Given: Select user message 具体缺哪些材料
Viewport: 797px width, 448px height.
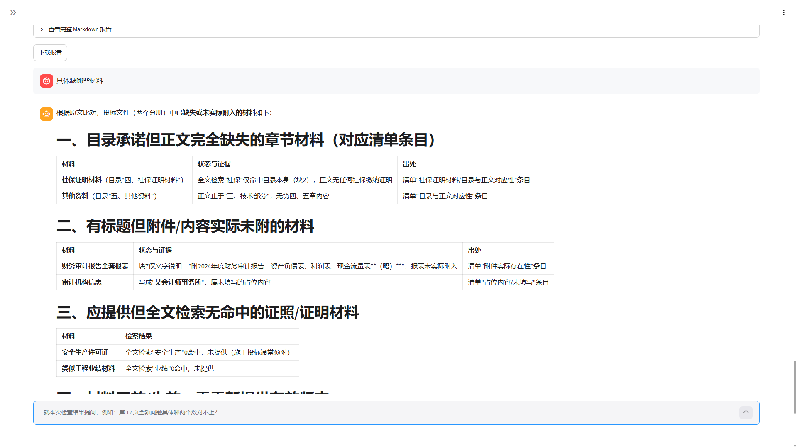Looking at the screenshot, I should click(80, 81).
